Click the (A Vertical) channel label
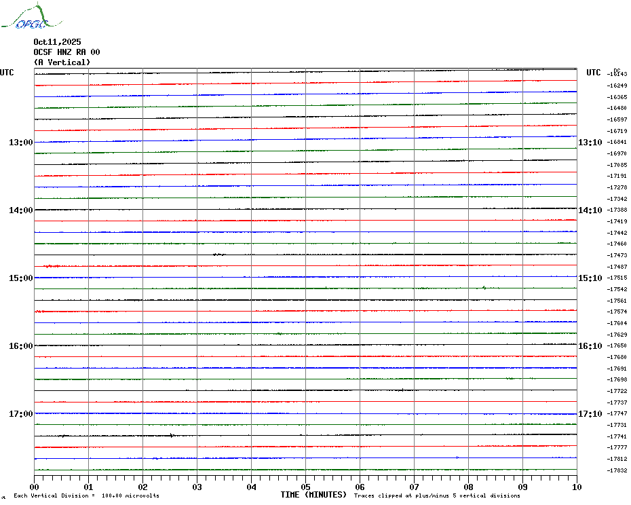Viewport: 631px width, 505px height. click(x=62, y=62)
